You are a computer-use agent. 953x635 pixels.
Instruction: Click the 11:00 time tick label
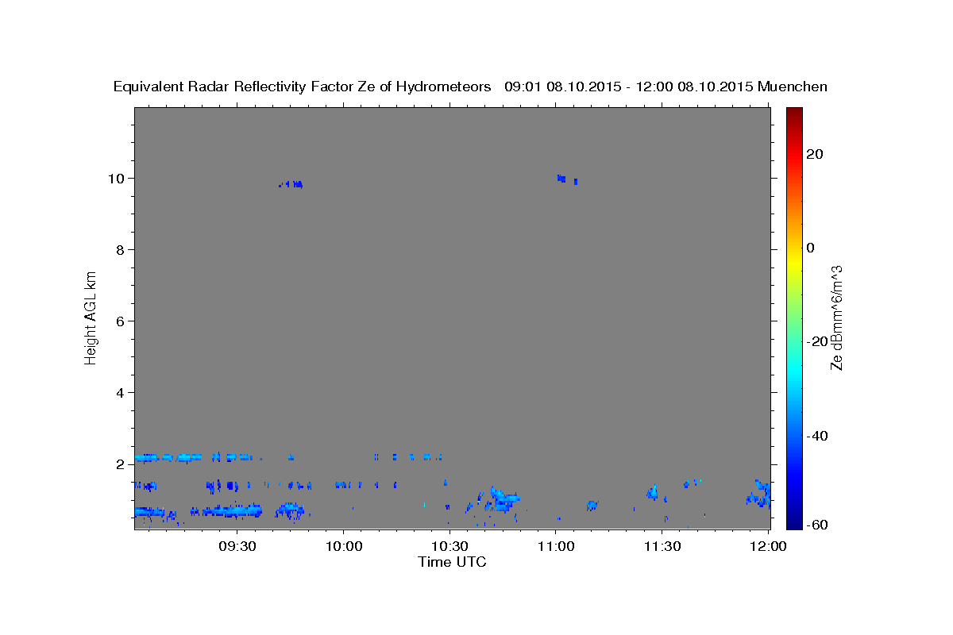click(556, 547)
